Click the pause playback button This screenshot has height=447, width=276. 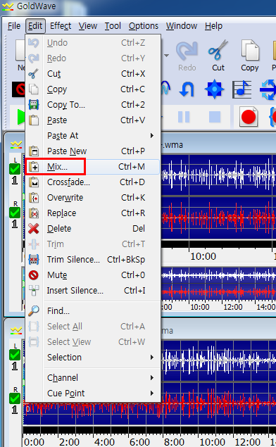tap(184, 117)
